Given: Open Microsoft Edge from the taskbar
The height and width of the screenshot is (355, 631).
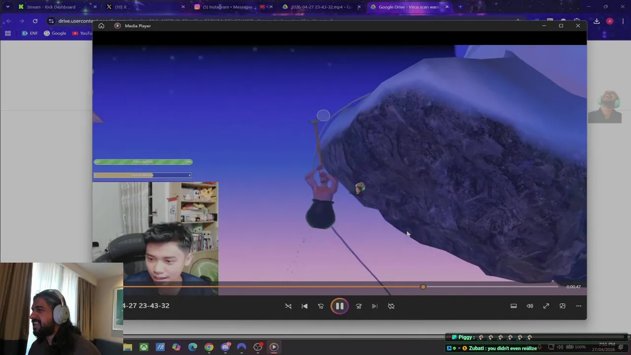Looking at the screenshot, I should point(193,347).
